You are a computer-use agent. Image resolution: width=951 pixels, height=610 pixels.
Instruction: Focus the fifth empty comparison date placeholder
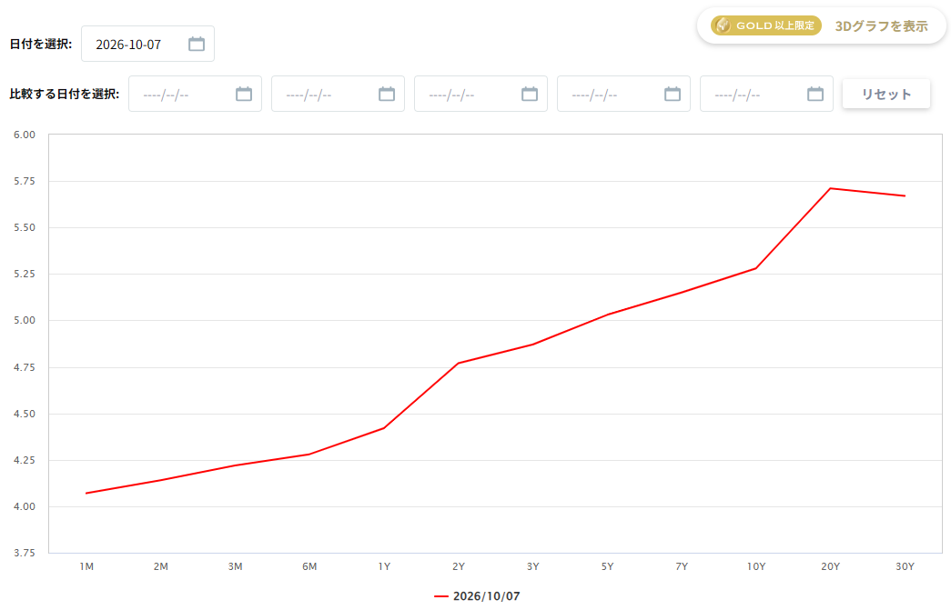tap(737, 95)
